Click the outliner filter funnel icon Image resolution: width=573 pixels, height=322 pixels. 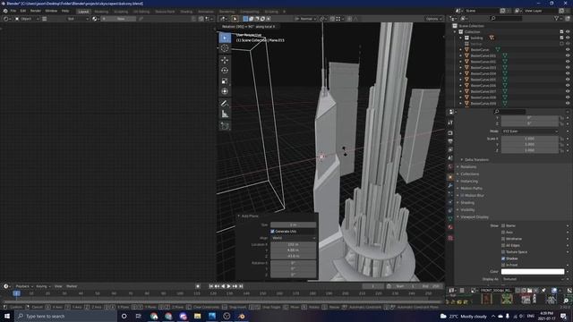click(557, 18)
